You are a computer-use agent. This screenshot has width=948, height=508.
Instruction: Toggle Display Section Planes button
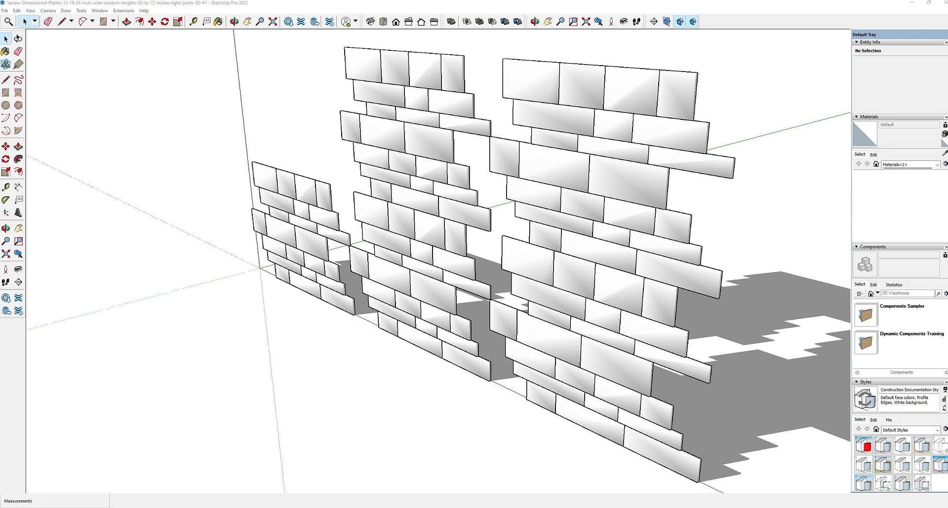[x=667, y=22]
